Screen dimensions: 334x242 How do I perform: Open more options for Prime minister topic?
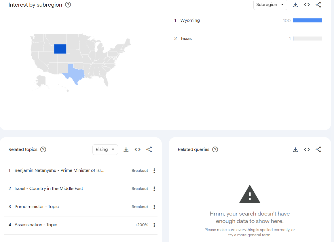click(x=154, y=207)
